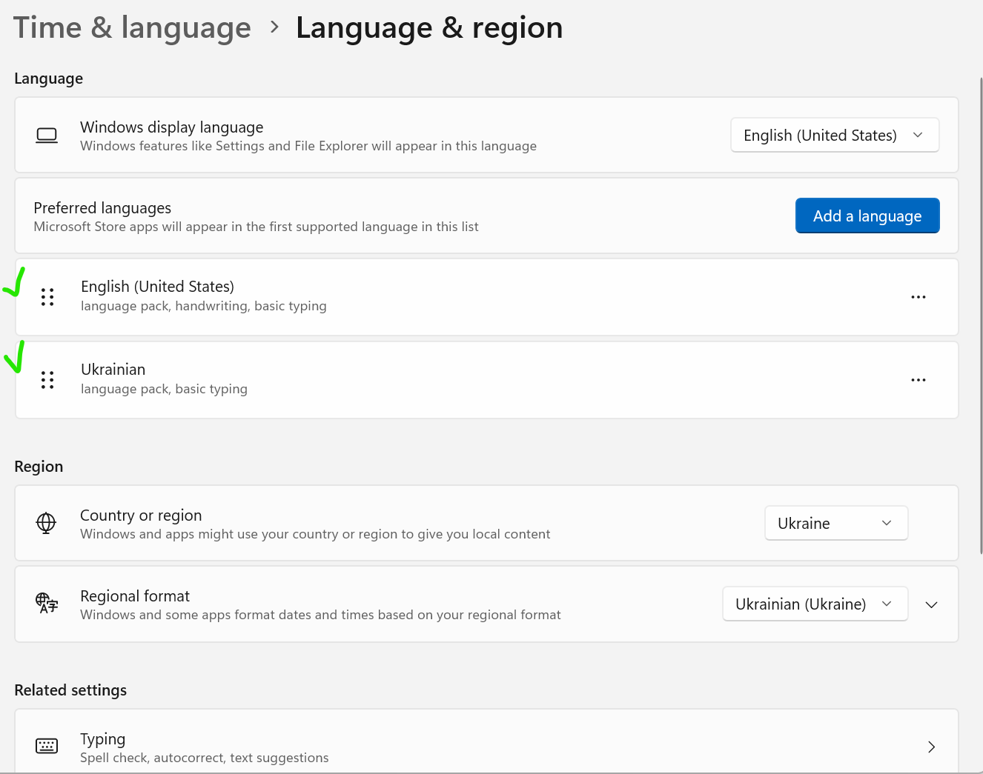Screen dimensions: 983x774
Task: Click the drag handle for English (United States)
Action: coord(47,297)
